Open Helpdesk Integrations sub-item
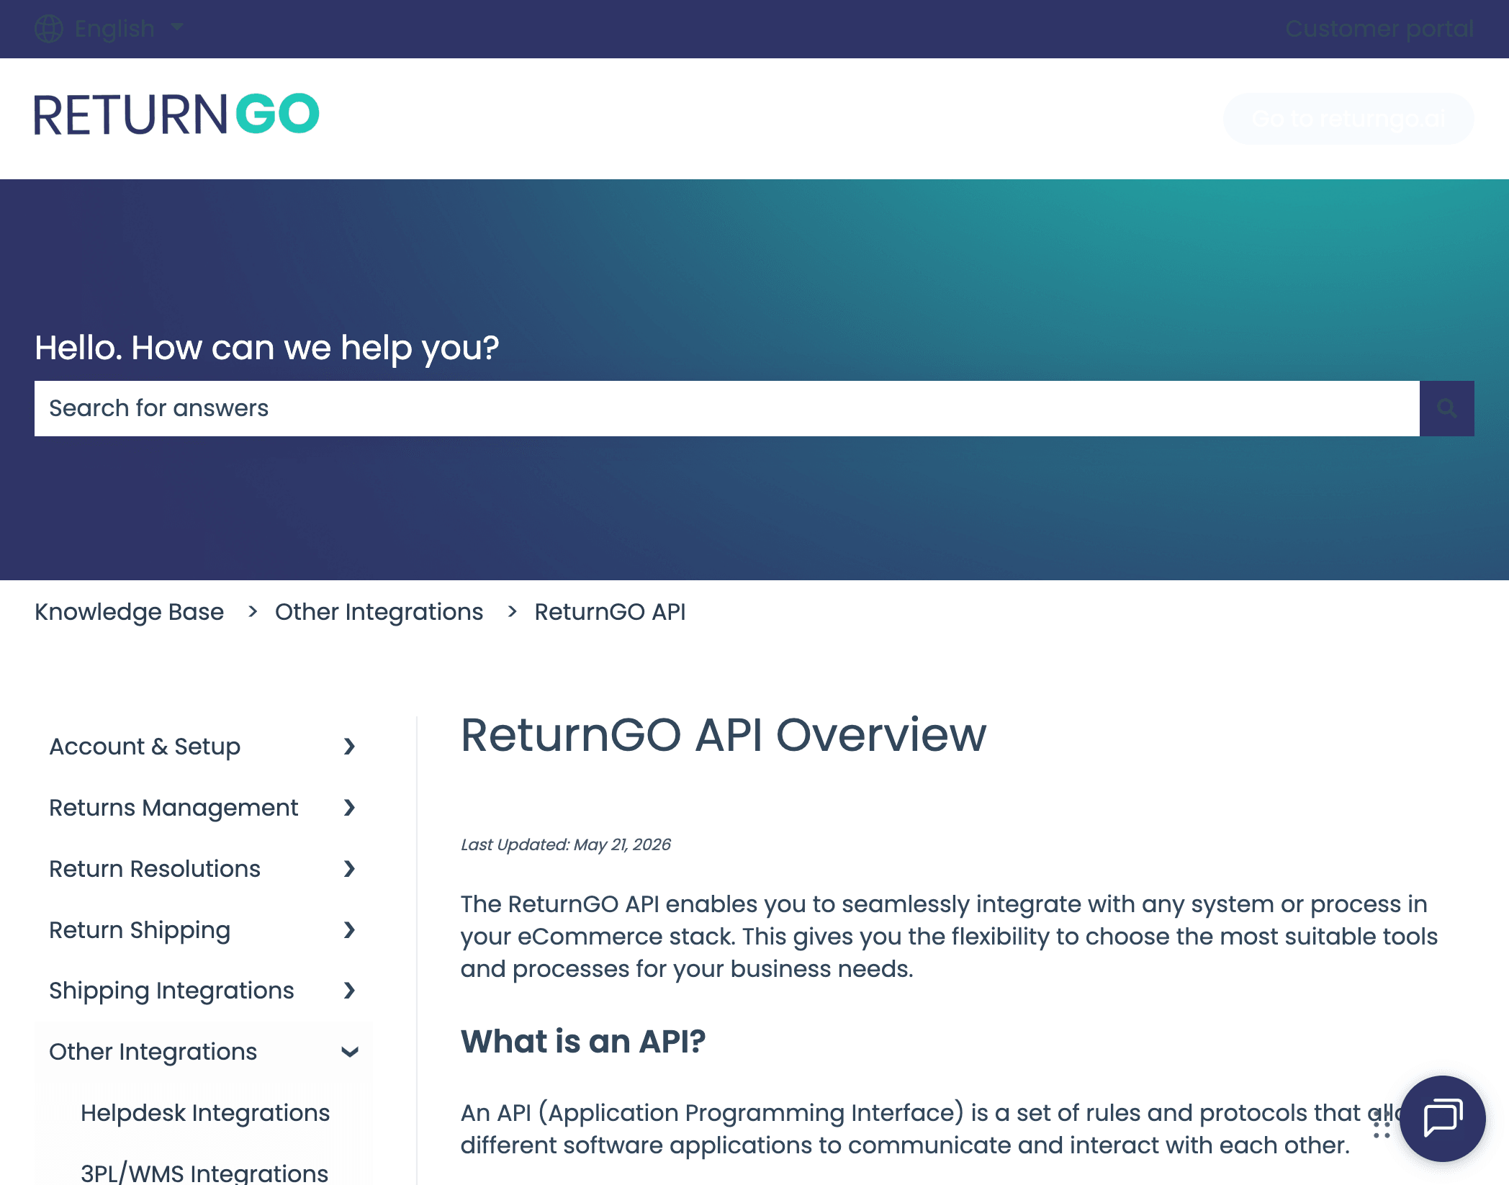Image resolution: width=1509 pixels, height=1185 pixels. 205,1113
